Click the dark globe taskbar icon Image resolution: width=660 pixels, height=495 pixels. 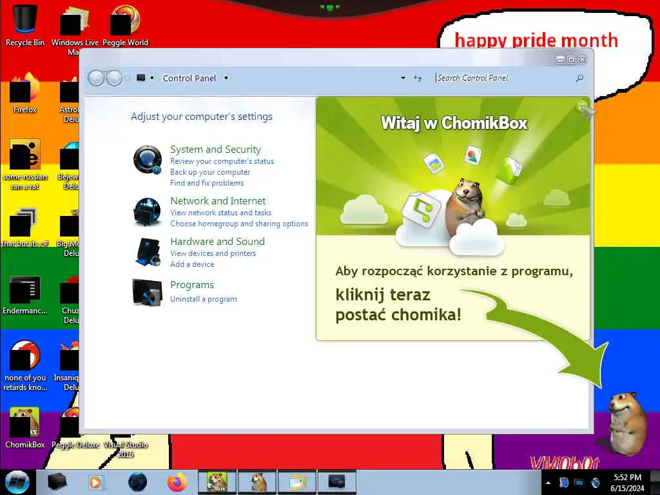137,482
